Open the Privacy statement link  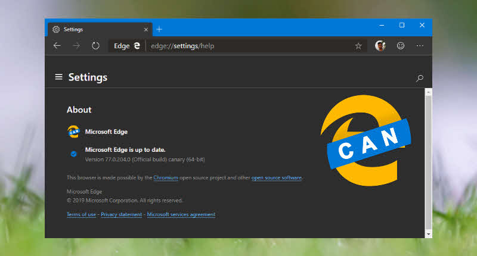coord(122,214)
